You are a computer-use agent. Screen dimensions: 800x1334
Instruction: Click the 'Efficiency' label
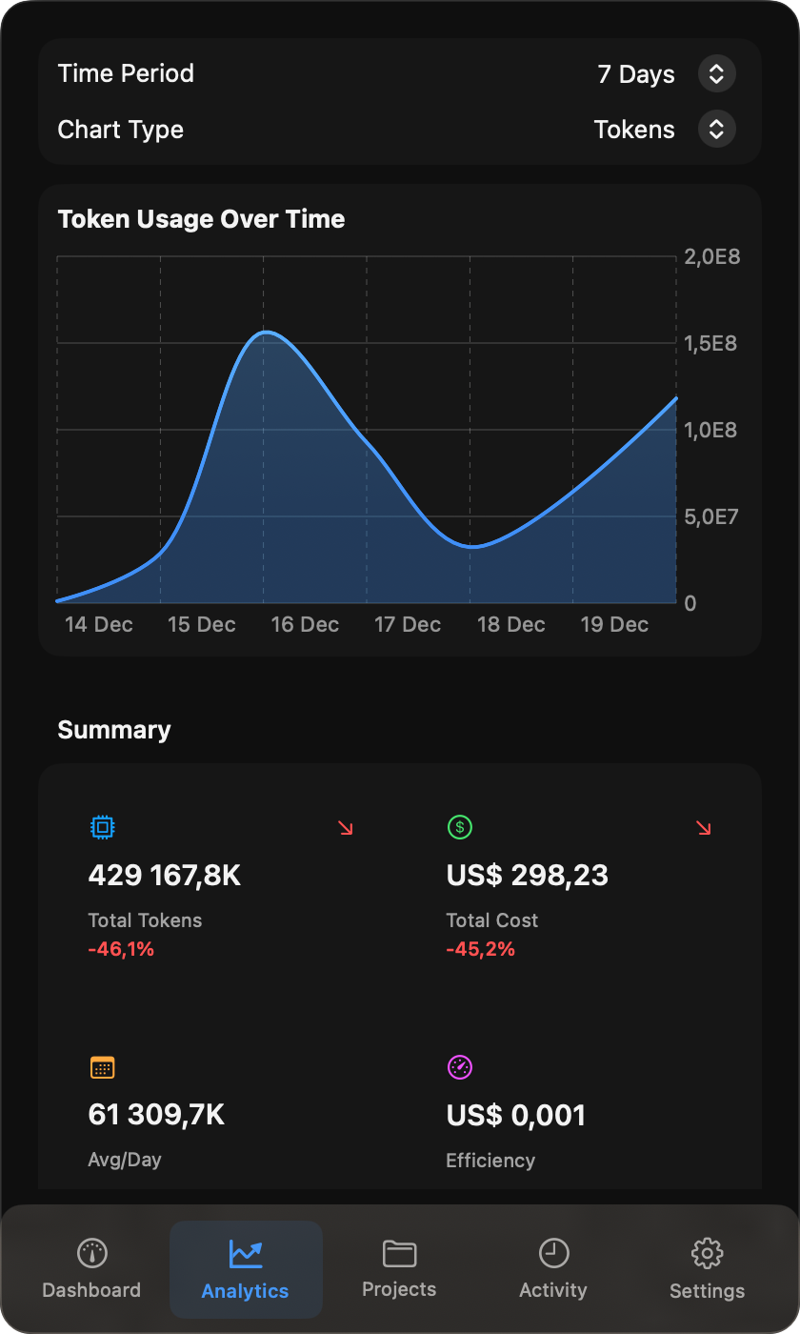coord(490,1161)
